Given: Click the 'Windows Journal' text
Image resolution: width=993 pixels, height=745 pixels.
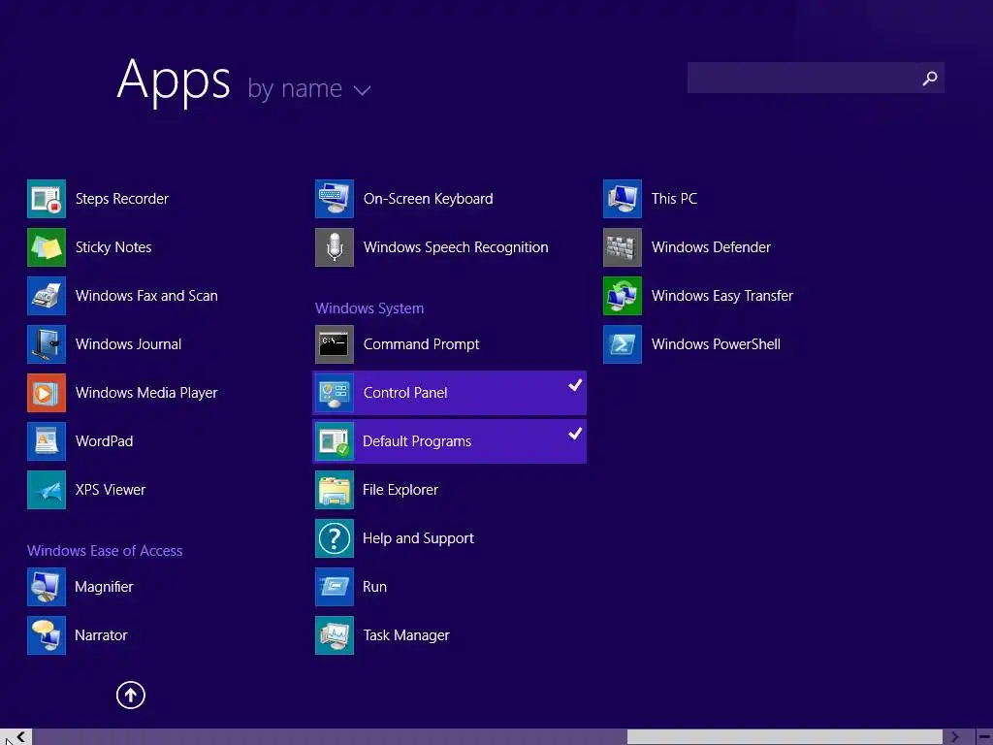Looking at the screenshot, I should (128, 344).
